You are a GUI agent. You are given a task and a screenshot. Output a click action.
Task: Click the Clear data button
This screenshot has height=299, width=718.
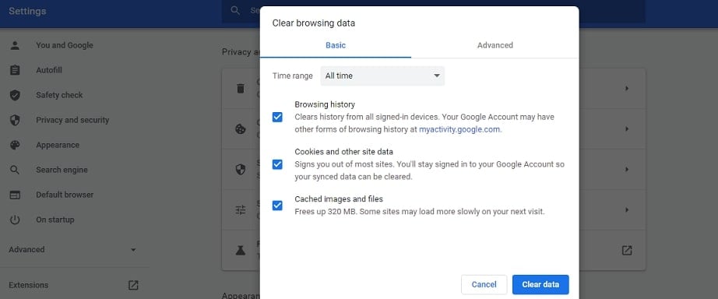540,284
